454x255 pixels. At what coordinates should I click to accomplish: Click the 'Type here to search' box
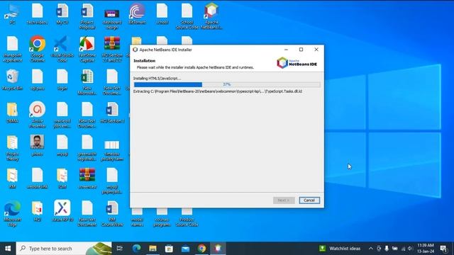click(64, 249)
